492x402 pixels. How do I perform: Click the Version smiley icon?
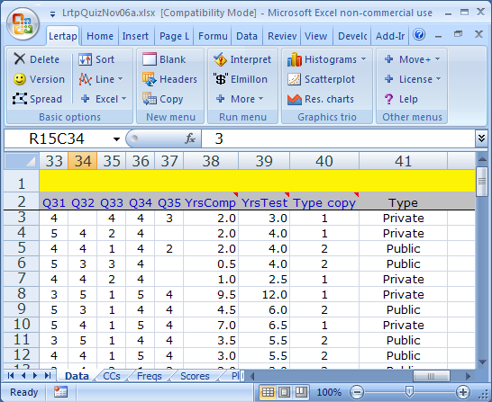tap(20, 79)
